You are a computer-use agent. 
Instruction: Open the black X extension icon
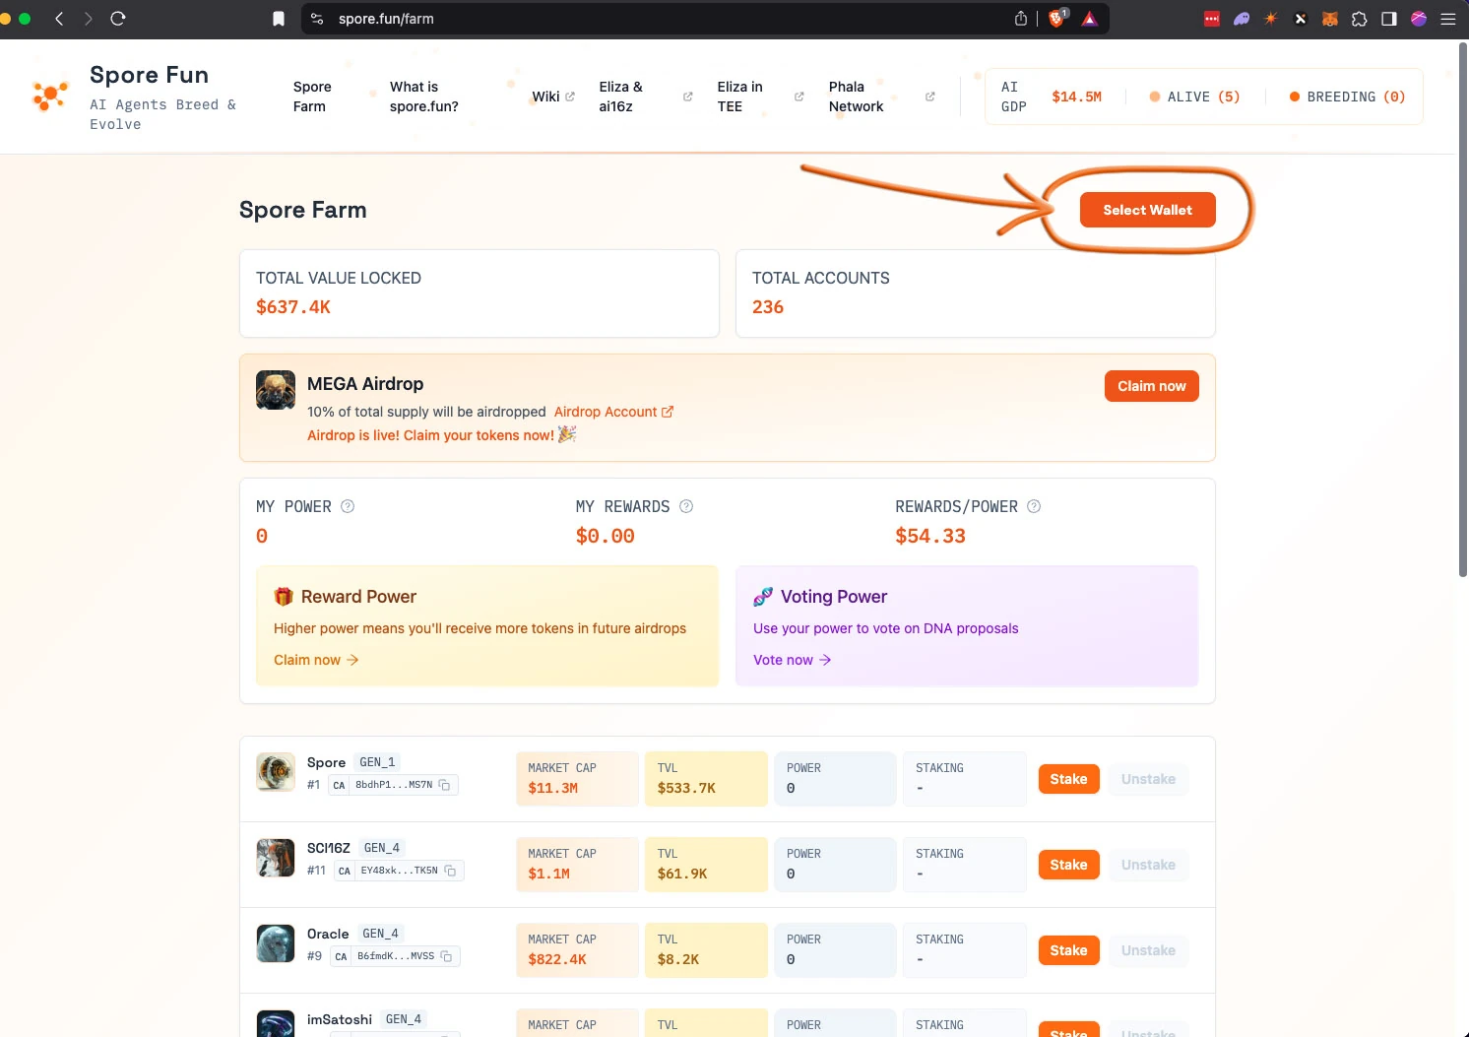point(1301,19)
